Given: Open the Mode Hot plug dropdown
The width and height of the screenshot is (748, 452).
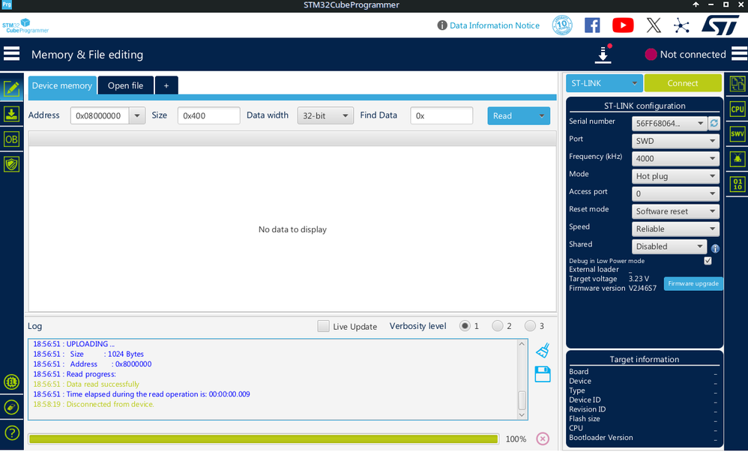Looking at the screenshot, I should (675, 176).
